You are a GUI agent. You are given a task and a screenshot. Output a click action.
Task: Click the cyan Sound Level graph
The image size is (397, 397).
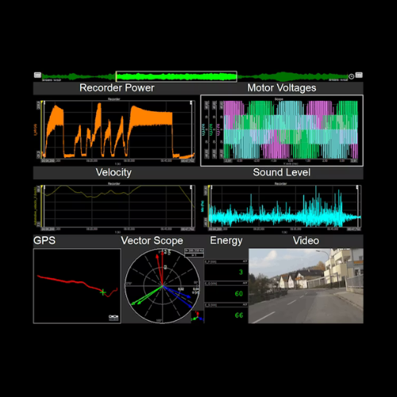coord(284,206)
